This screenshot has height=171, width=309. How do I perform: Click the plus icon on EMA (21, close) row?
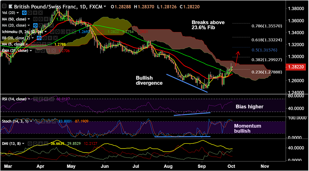point(48,51)
